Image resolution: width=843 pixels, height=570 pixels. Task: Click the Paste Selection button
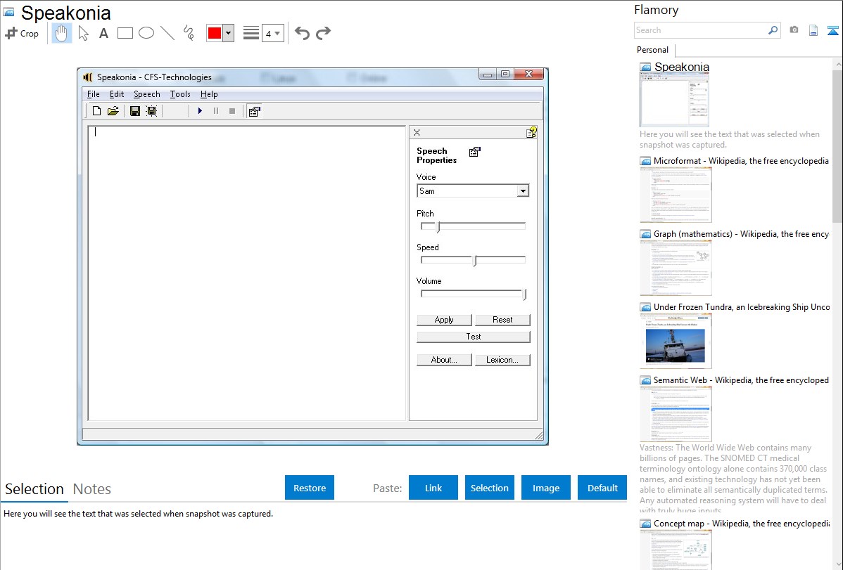click(x=489, y=488)
